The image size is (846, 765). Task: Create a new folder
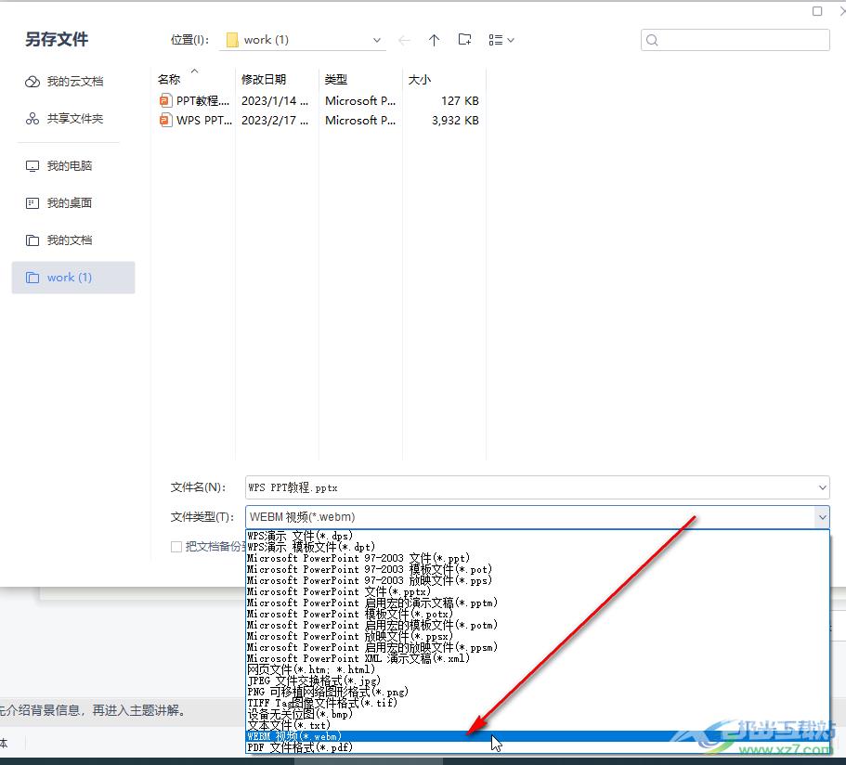(x=464, y=39)
